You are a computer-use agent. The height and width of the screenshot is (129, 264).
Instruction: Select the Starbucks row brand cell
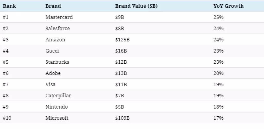[x=57, y=62]
